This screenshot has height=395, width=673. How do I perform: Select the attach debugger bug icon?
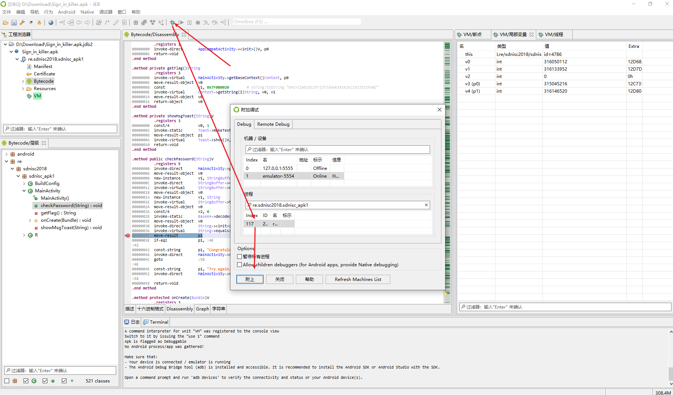click(173, 22)
